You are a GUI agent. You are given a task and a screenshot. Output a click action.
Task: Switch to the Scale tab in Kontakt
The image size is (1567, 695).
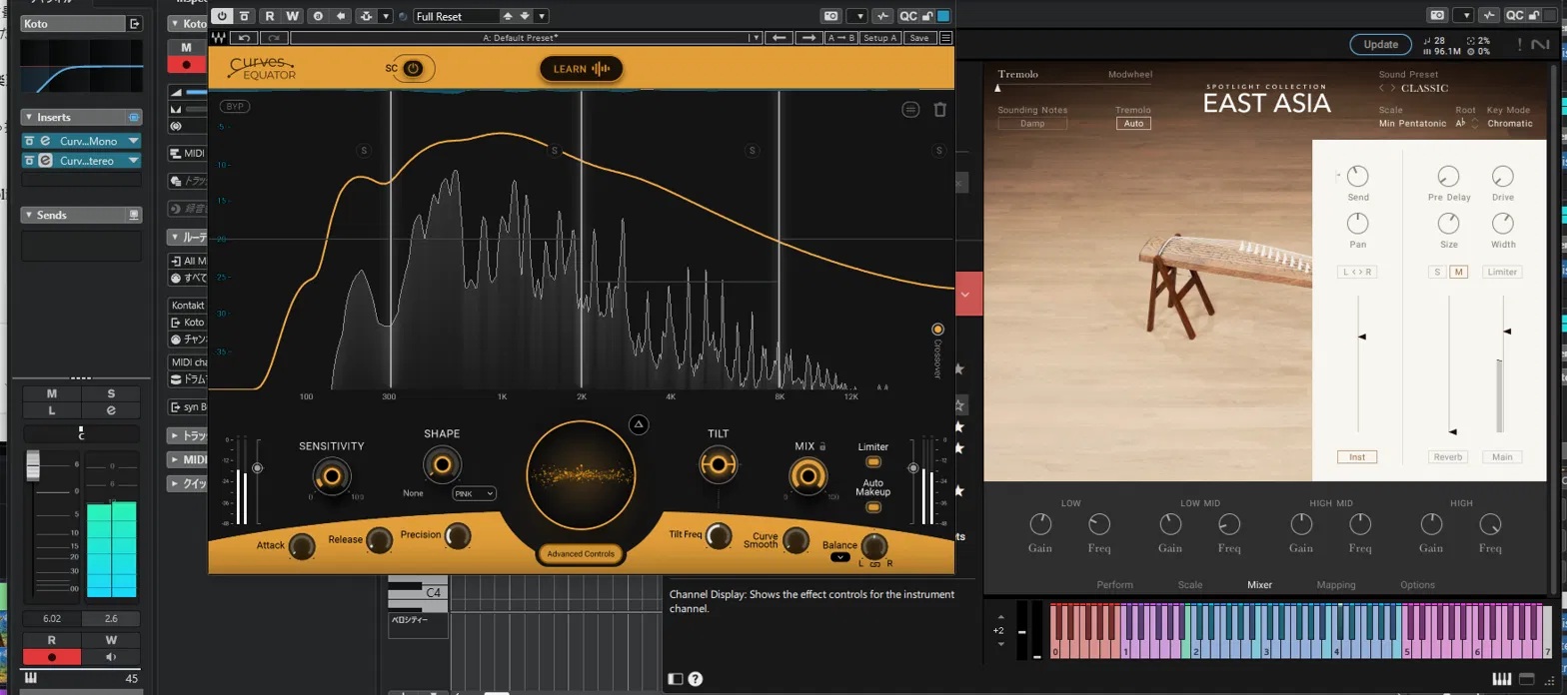(1189, 585)
